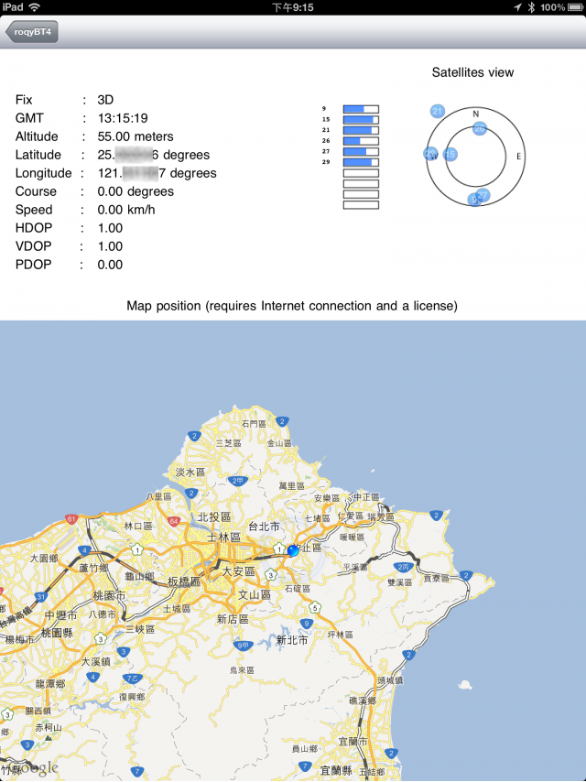Tap the Bluetooth status icon
The image size is (586, 782).
pos(532,7)
